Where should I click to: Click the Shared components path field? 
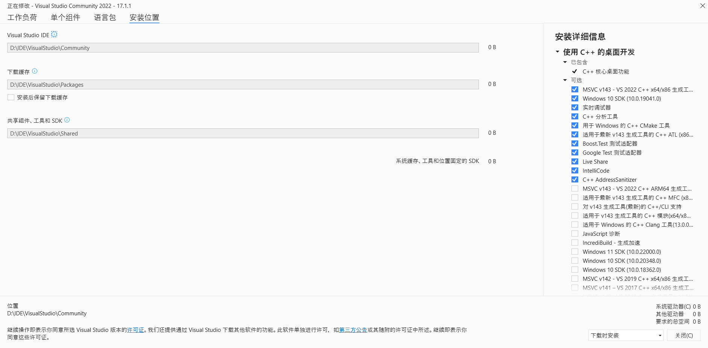(x=243, y=133)
